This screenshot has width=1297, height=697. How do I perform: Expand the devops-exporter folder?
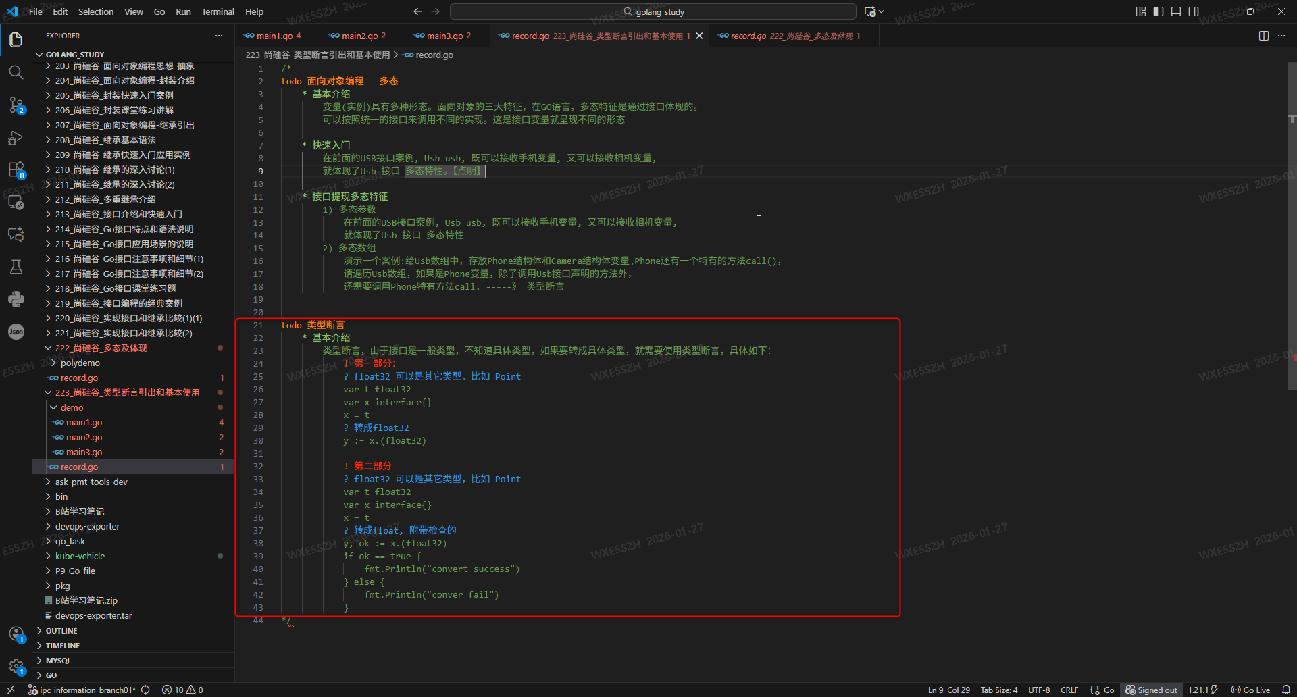[x=84, y=525]
